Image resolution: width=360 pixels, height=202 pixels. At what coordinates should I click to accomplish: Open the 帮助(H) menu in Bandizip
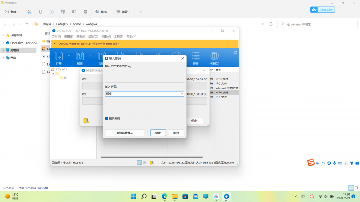(x=131, y=36)
